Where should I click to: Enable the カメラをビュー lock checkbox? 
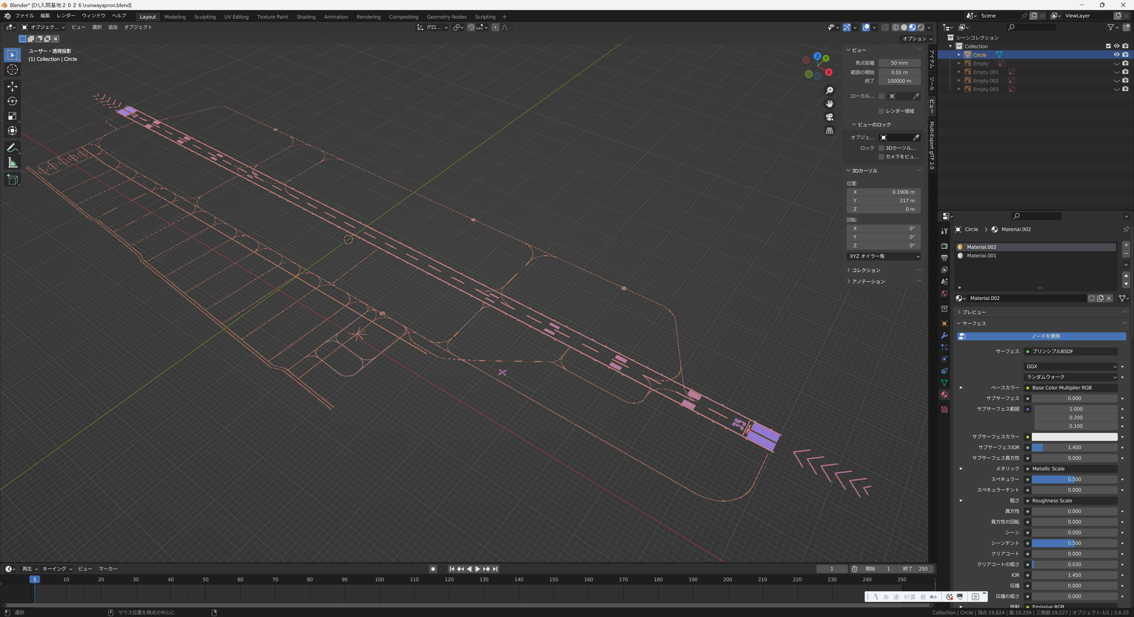[881, 157]
